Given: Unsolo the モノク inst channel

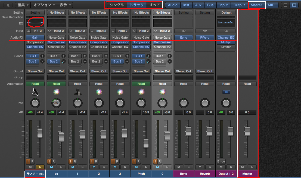Looking at the screenshot, I should coord(40,167).
